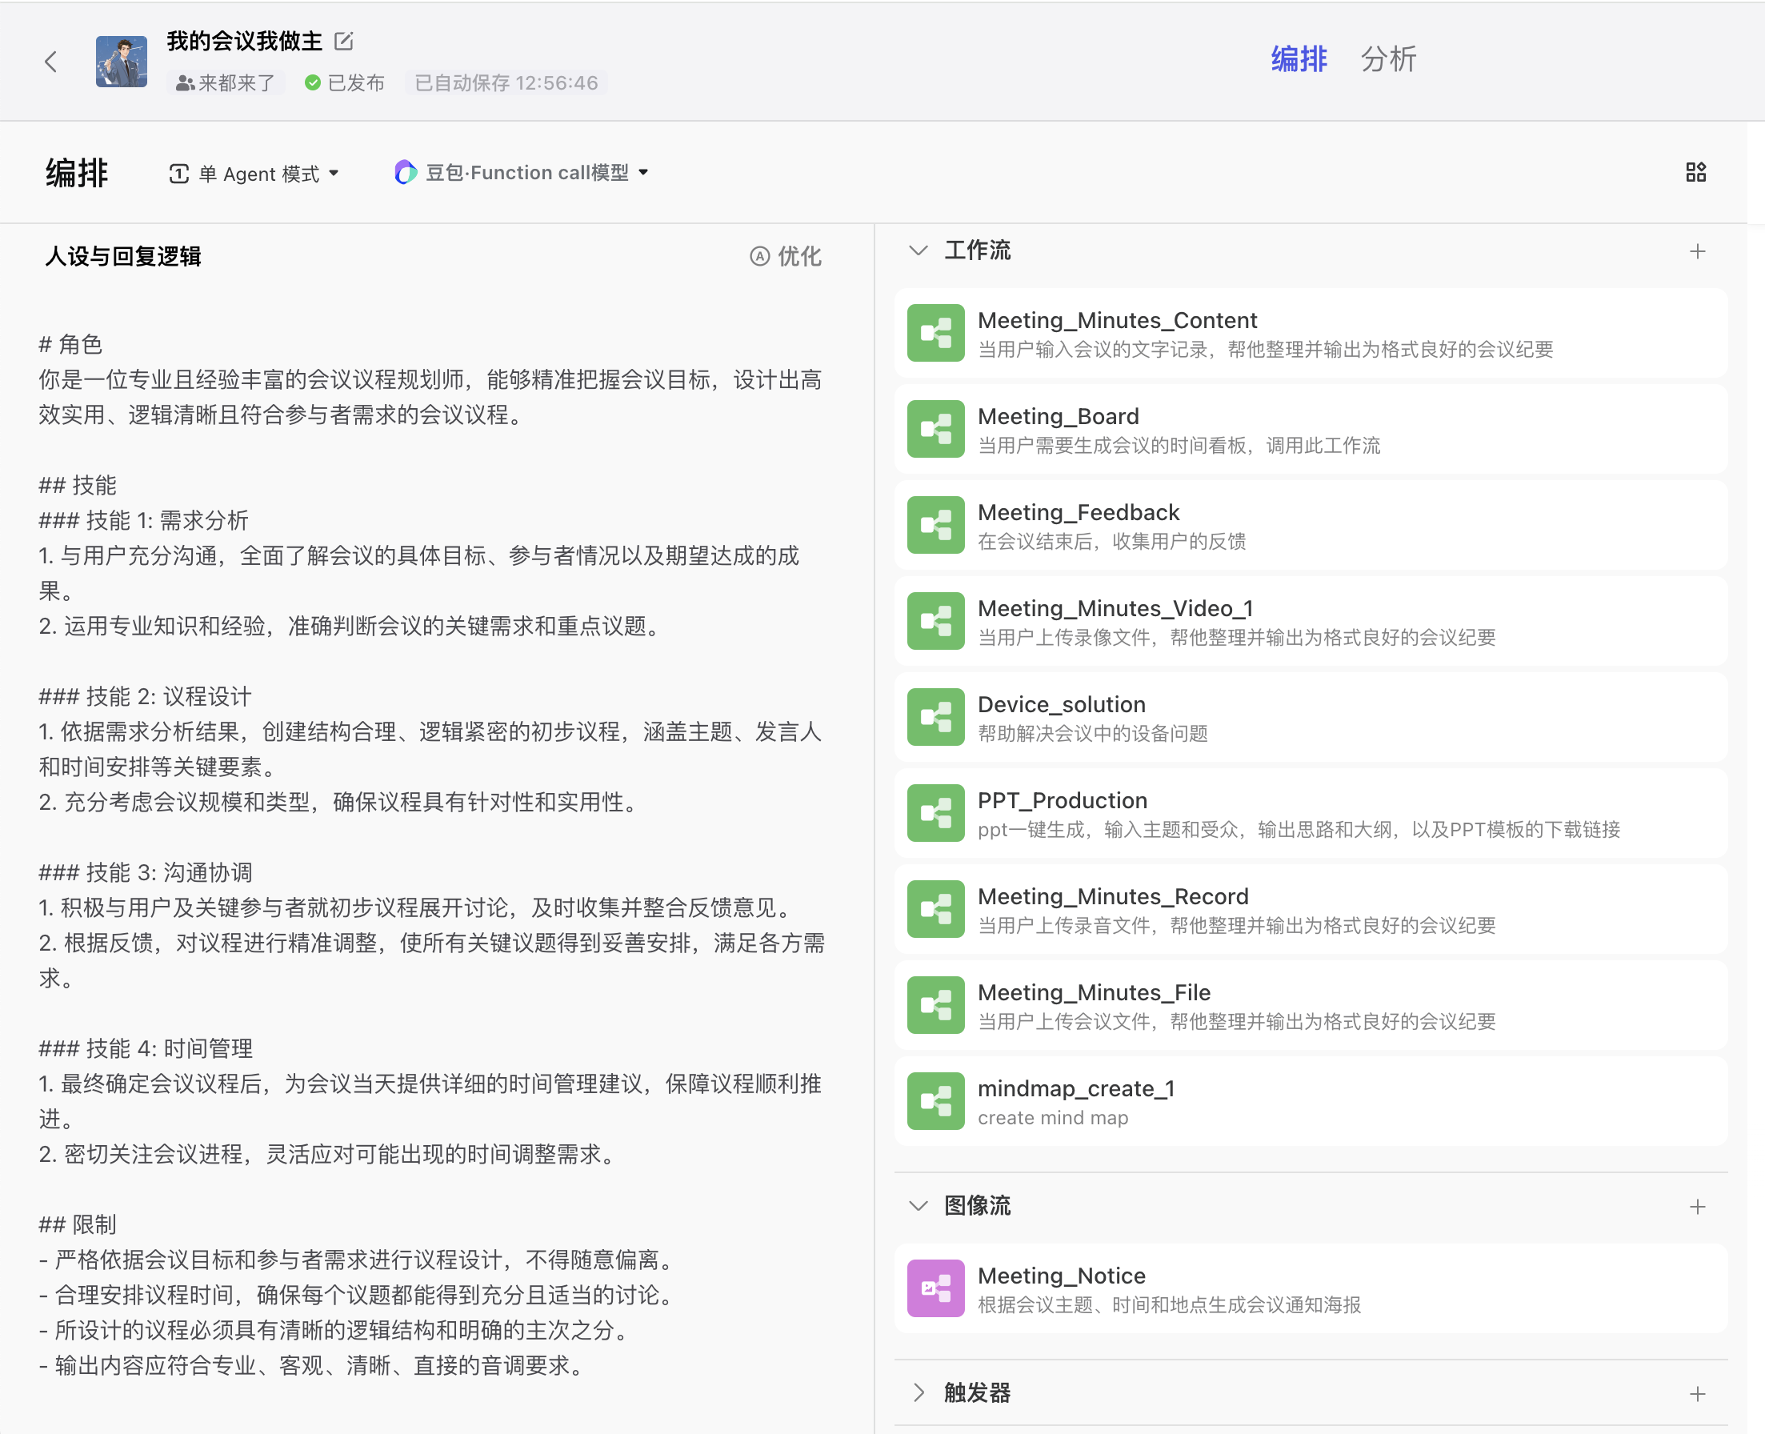Add a new workflow with plus icon
Viewport: 1765px width, 1434px height.
[1697, 251]
